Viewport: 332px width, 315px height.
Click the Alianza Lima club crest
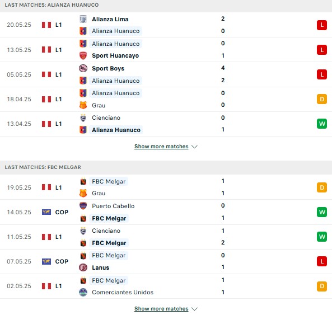pos(83,19)
